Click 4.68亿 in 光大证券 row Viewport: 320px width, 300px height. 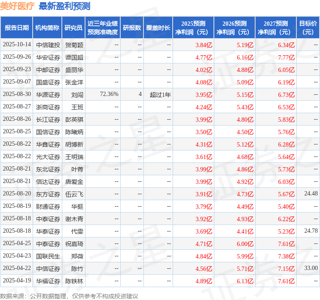[x=245, y=157]
